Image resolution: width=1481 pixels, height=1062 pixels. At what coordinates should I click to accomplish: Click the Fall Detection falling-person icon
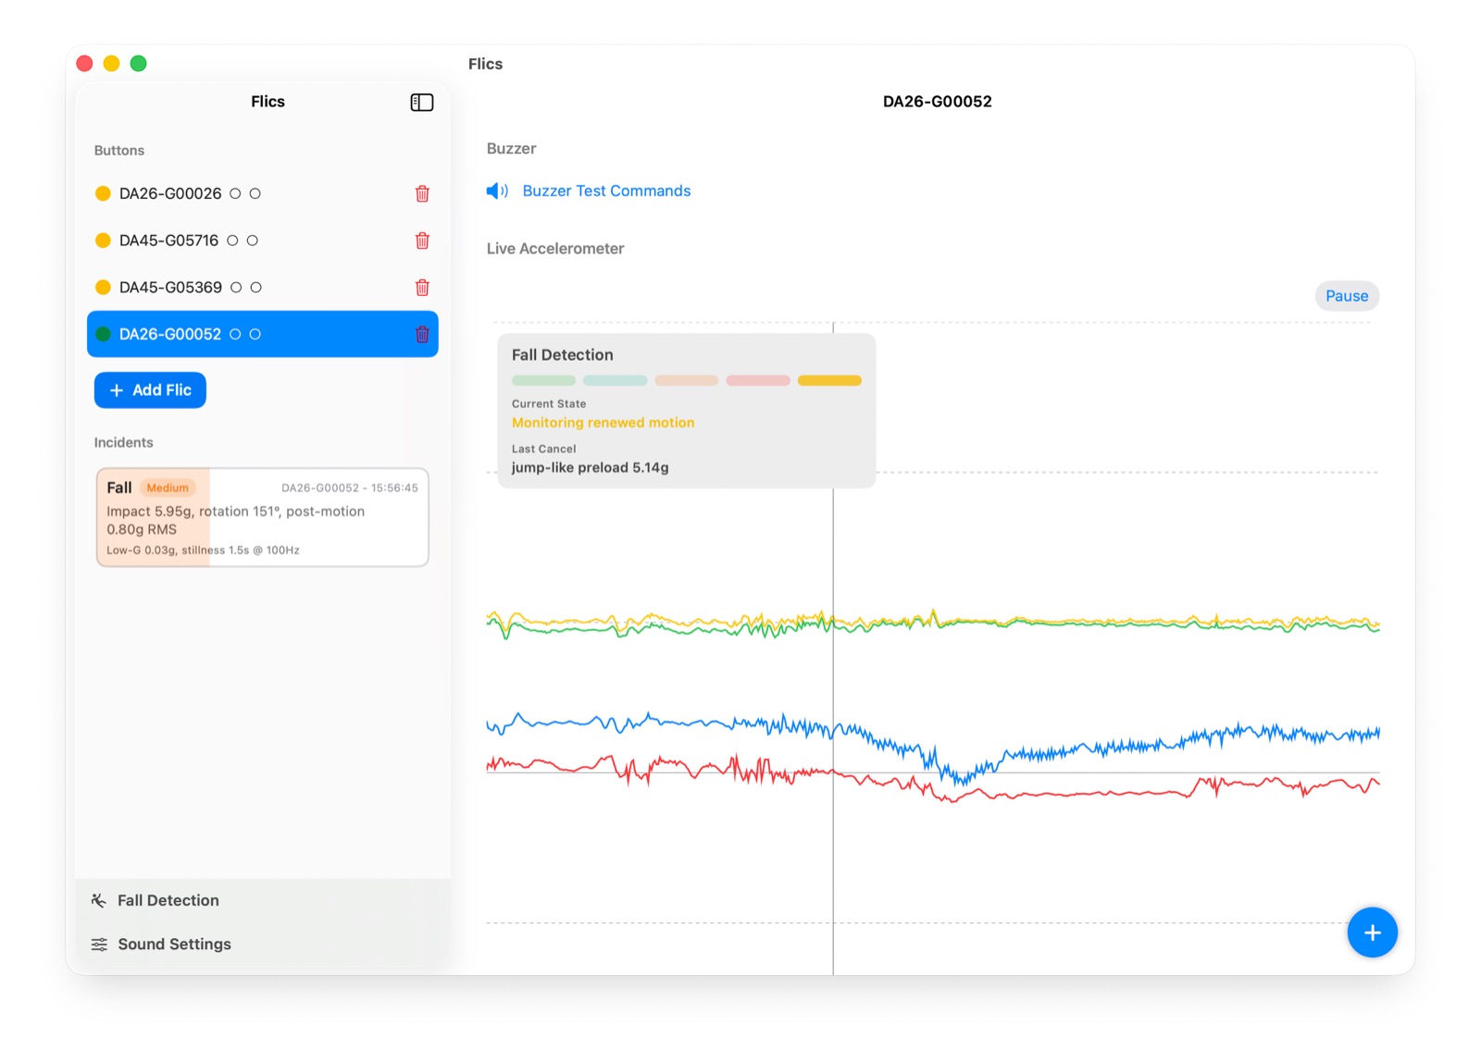point(99,900)
